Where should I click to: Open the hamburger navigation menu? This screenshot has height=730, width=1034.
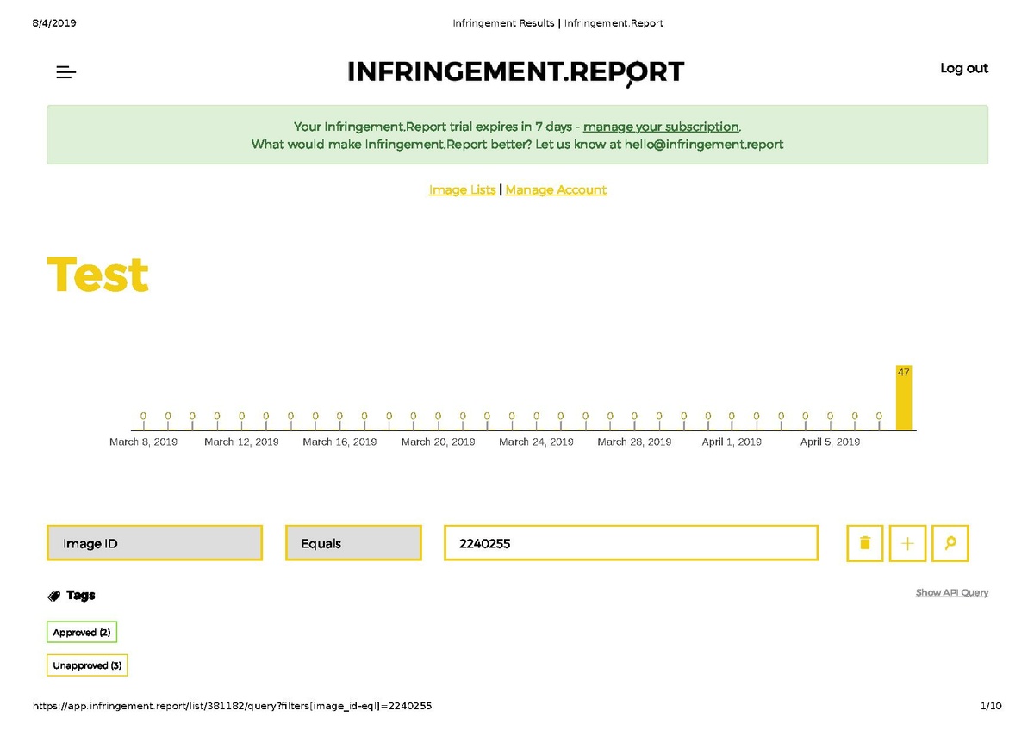click(65, 72)
